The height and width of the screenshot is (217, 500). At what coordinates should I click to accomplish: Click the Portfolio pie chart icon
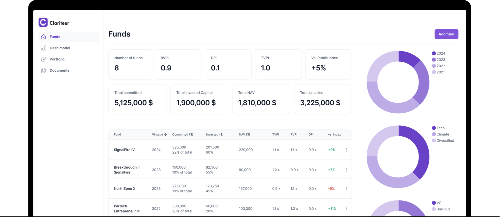coord(43,59)
